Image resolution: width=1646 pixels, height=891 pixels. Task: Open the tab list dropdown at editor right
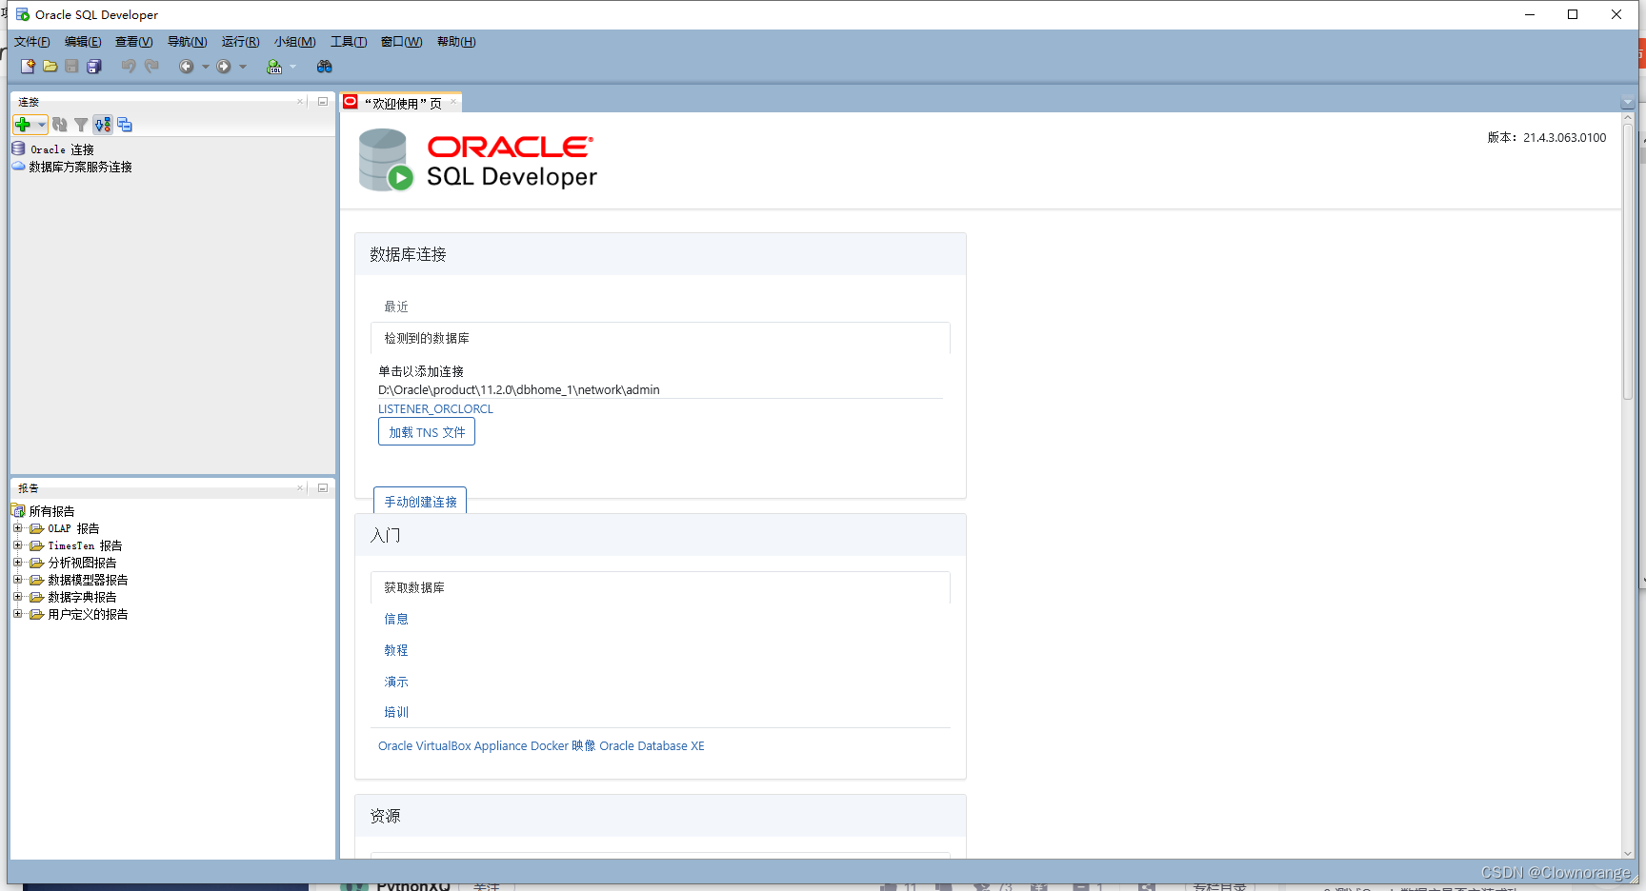point(1627,103)
